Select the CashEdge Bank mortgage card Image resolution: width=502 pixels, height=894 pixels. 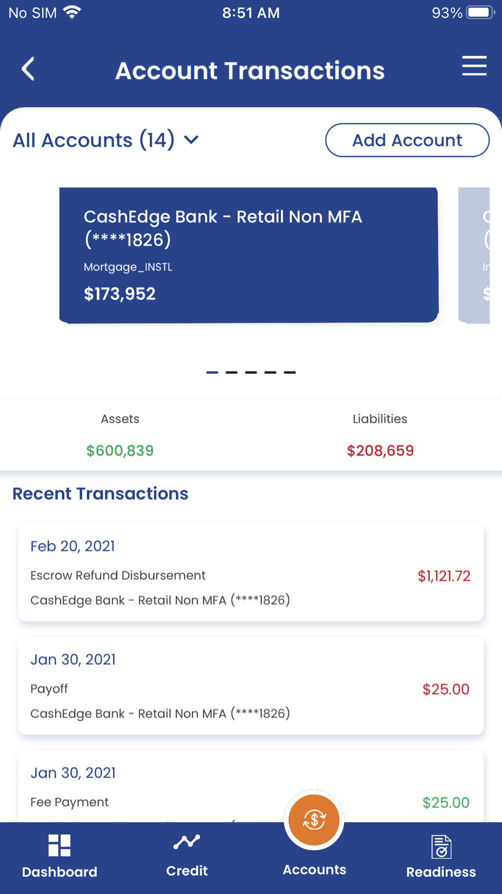coord(248,255)
